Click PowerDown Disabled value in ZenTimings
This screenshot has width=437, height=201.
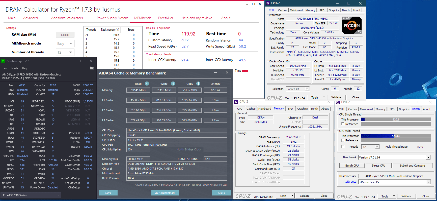[x=53, y=187]
